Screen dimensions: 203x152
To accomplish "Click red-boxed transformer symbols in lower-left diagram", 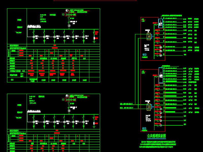I will 70,100.
